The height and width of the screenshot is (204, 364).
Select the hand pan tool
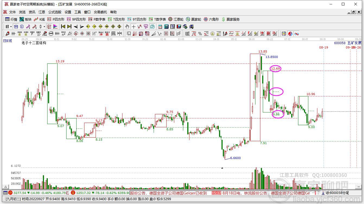coord(127,27)
